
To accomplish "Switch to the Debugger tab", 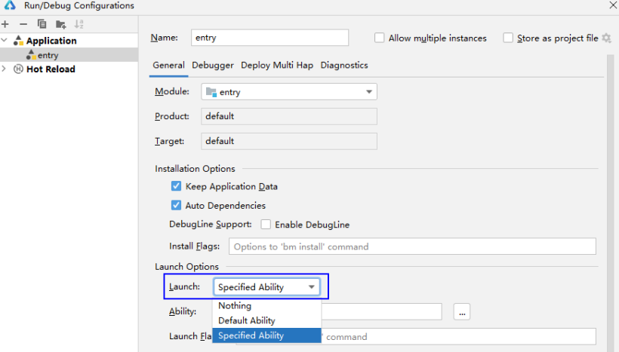I will click(212, 66).
